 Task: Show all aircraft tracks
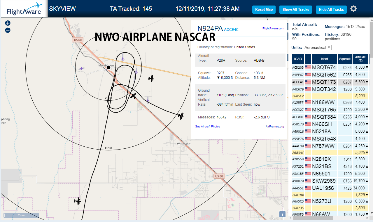pyautogui.click(x=296, y=10)
